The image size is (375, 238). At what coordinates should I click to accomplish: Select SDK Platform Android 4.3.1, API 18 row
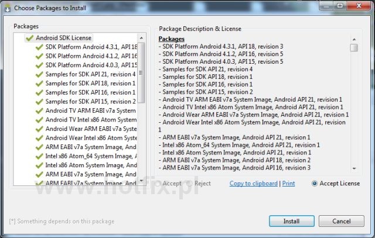pos(91,47)
